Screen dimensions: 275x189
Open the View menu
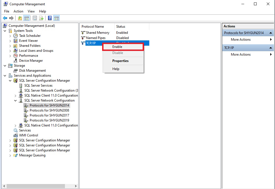(31, 11)
